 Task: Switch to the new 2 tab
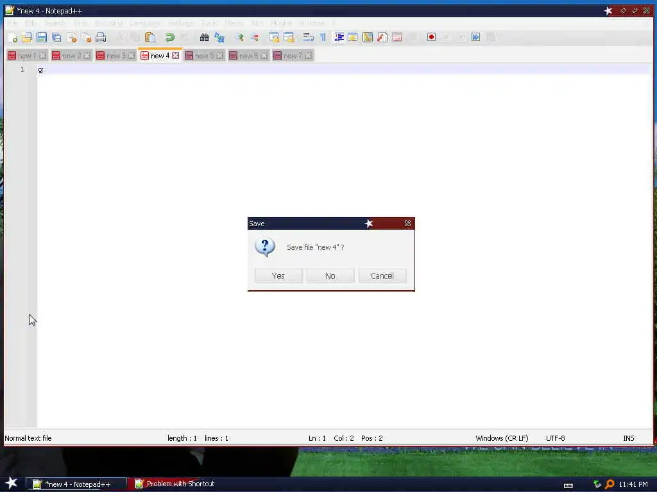click(71, 56)
